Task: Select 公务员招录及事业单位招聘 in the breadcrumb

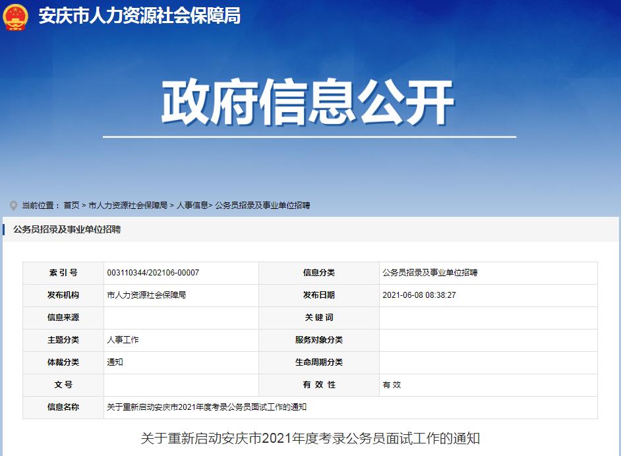Action: click(x=262, y=206)
